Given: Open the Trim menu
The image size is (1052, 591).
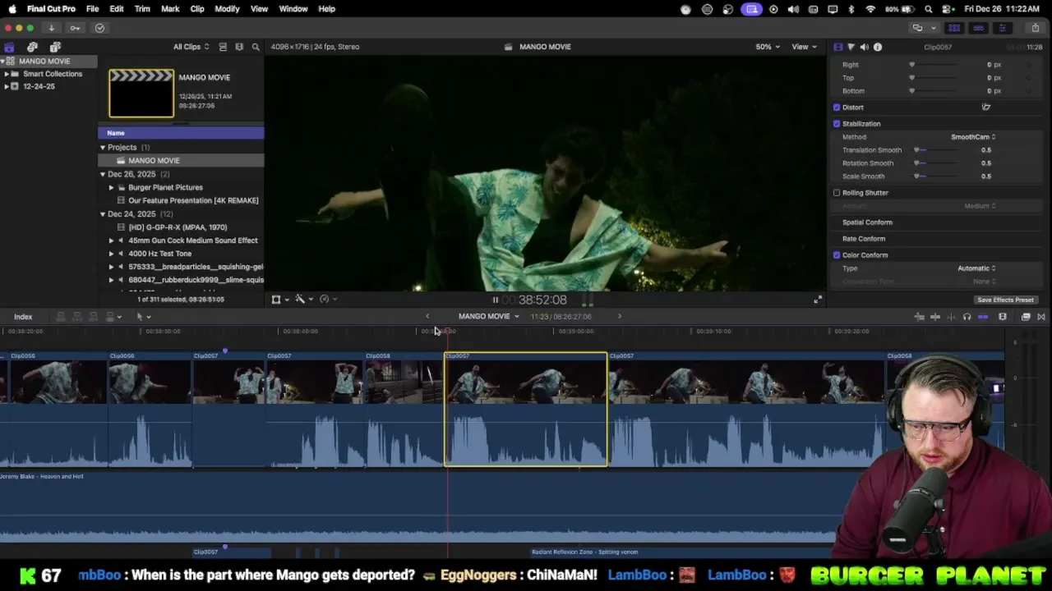Looking at the screenshot, I should tap(142, 9).
